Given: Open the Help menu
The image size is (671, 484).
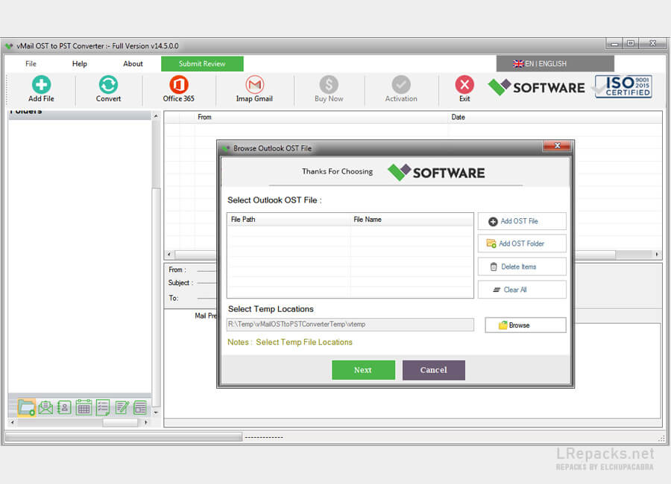Looking at the screenshot, I should (80, 64).
